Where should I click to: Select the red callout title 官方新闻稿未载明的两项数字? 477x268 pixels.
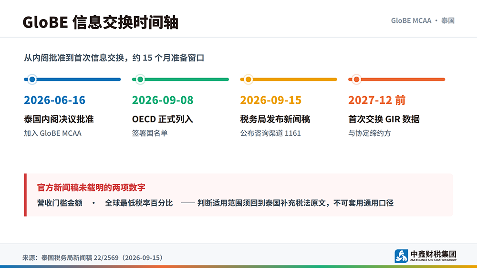pos(91,188)
